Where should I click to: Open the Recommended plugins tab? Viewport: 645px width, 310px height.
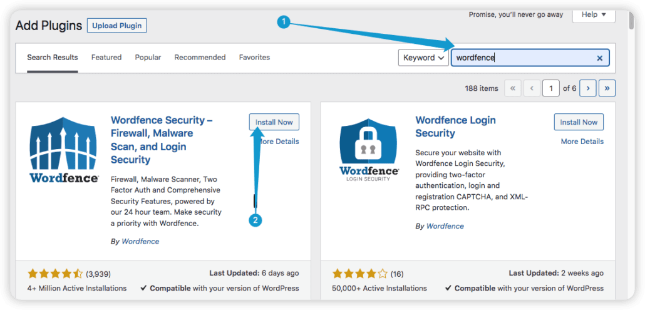200,58
